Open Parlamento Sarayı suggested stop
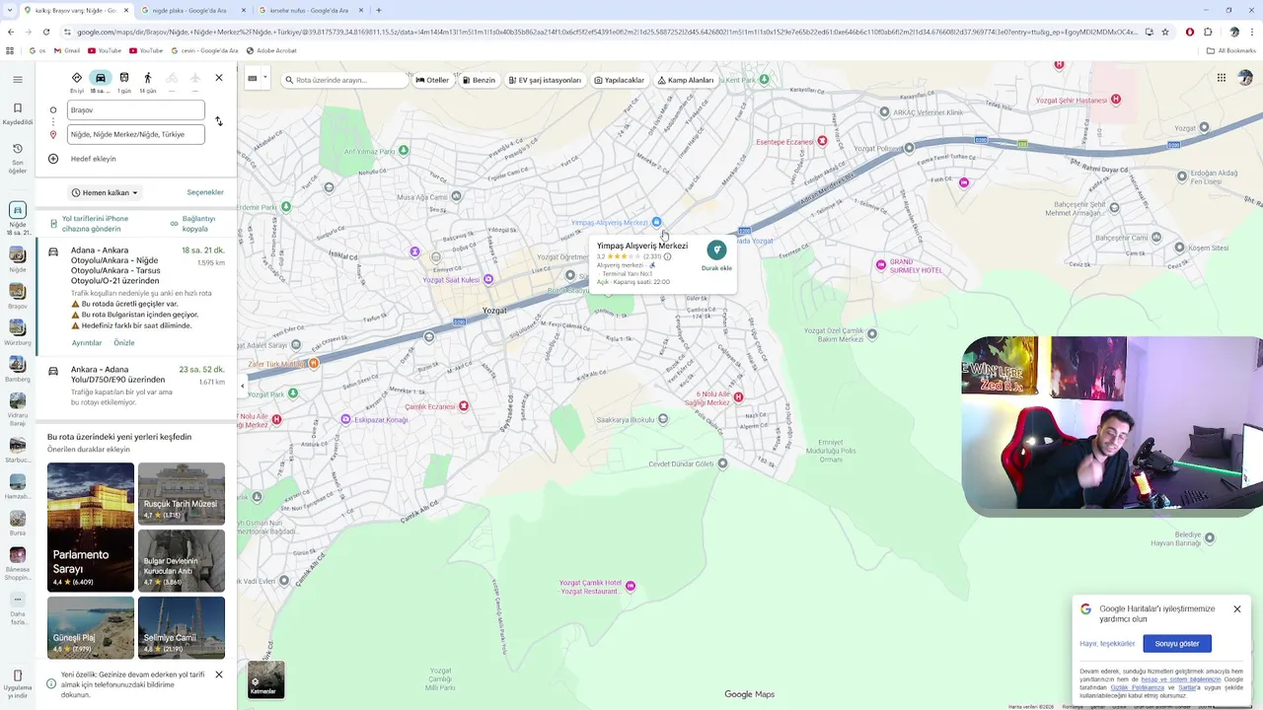The width and height of the screenshot is (1263, 710). [x=91, y=526]
